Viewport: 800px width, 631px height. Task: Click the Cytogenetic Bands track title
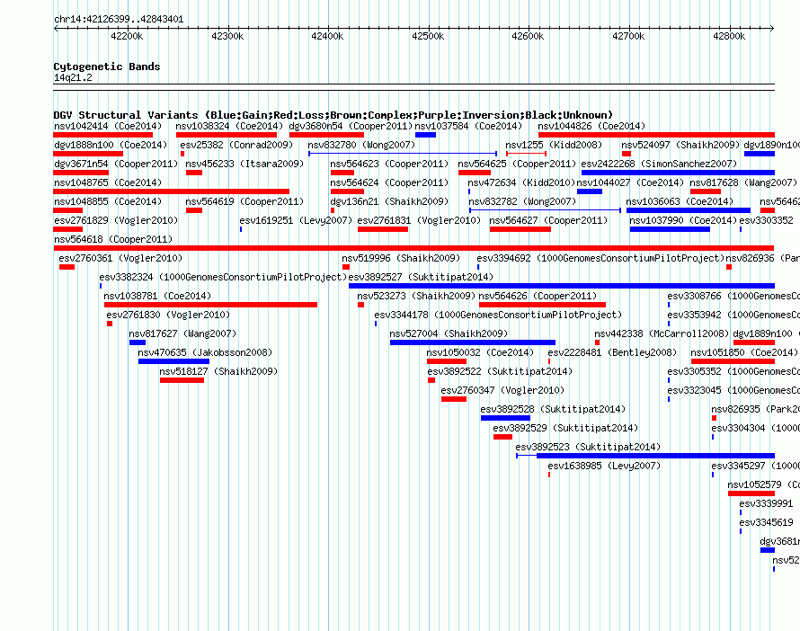point(107,67)
